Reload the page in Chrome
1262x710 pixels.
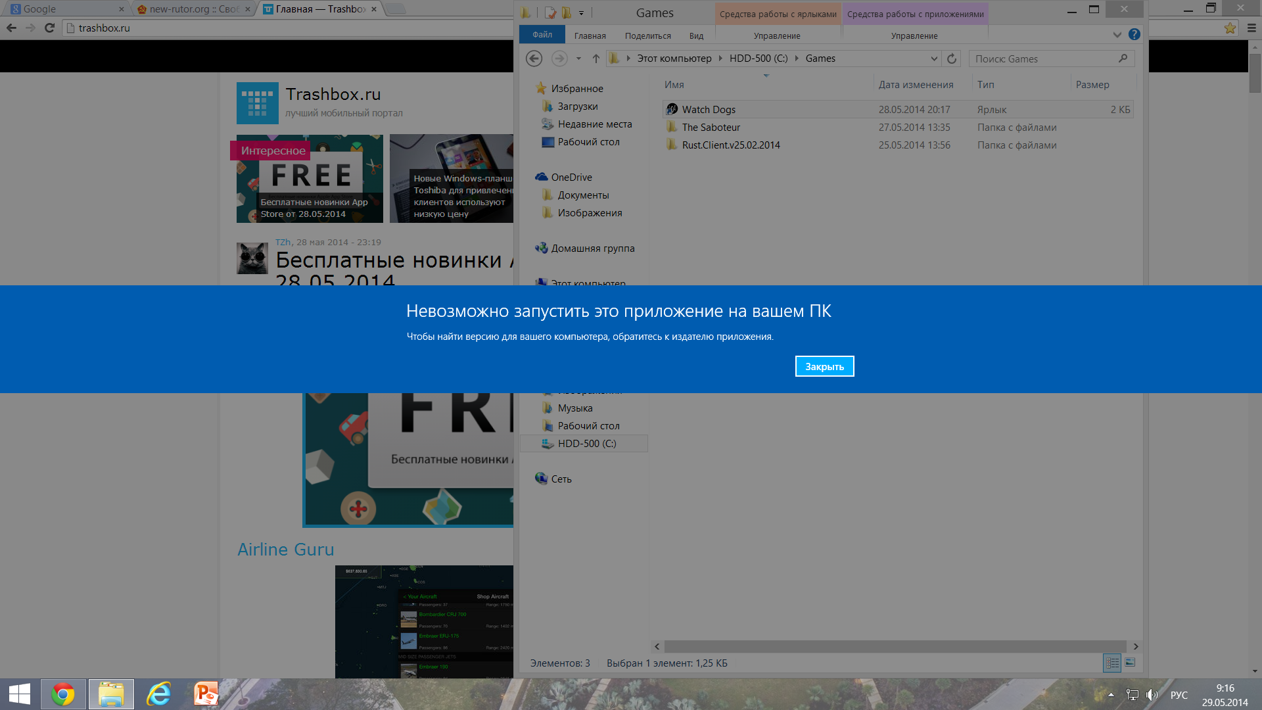pyautogui.click(x=49, y=28)
